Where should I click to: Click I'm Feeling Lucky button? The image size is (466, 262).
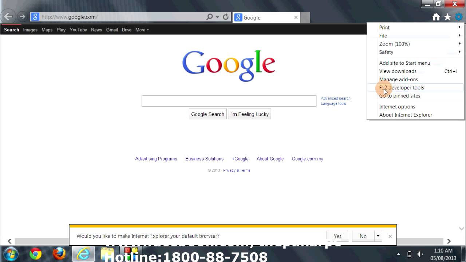[249, 114]
